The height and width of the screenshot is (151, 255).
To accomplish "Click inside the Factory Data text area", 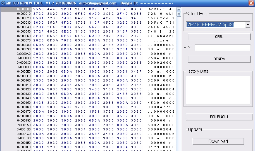I will point(218,90).
